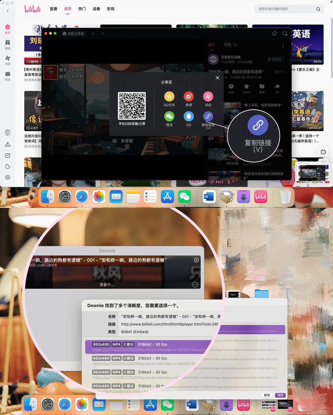Click the coin icon showing 209

[x=231, y=87]
